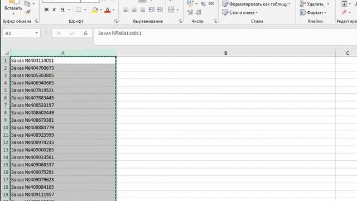
Task: Toggle underline formatting (Ч)
Action: pos(62,9)
